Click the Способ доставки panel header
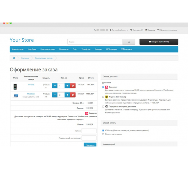 (x=139, y=77)
